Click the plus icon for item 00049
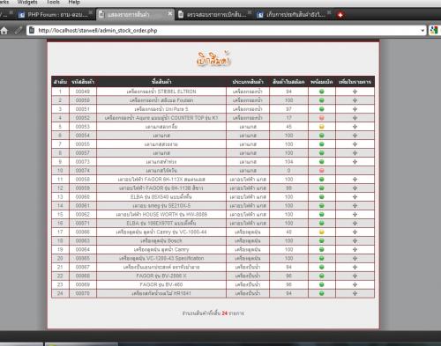The width and height of the screenshot is (441, 346). point(355,92)
